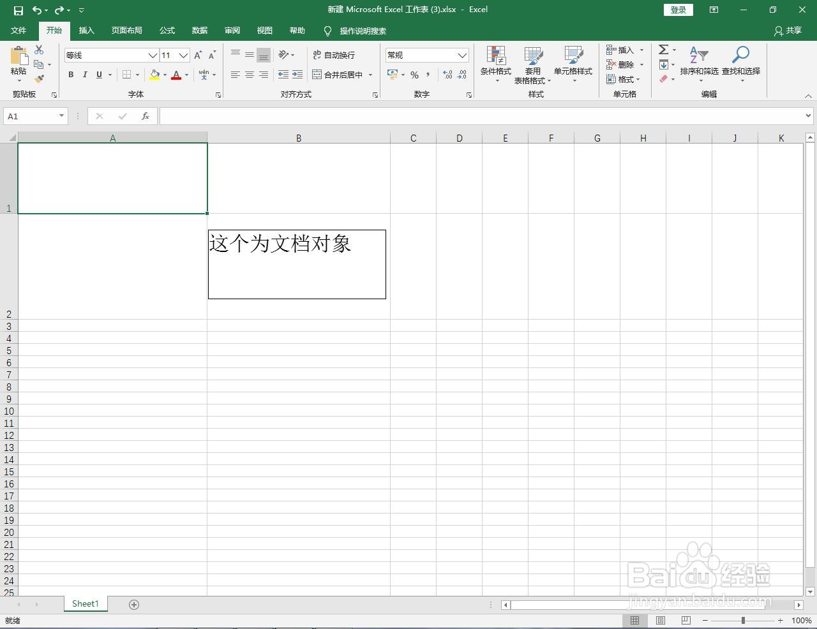The height and width of the screenshot is (629, 817).
Task: Switch to the 视图 tab
Action: [264, 31]
